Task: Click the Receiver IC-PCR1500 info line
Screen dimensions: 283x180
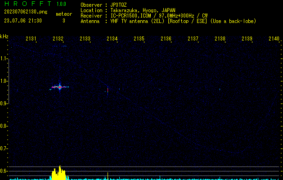Action: click(x=144, y=15)
